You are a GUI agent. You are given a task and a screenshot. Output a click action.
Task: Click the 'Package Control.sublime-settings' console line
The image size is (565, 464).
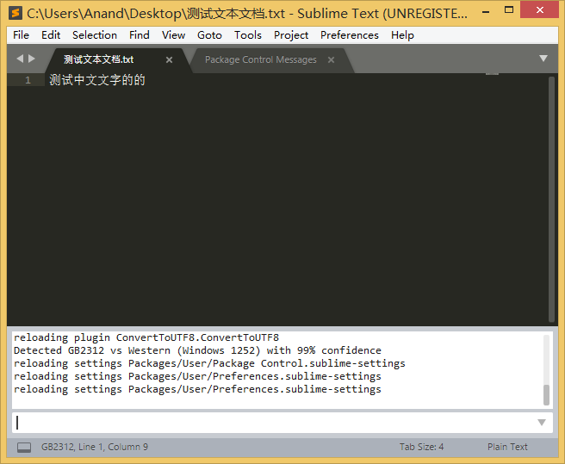click(209, 363)
